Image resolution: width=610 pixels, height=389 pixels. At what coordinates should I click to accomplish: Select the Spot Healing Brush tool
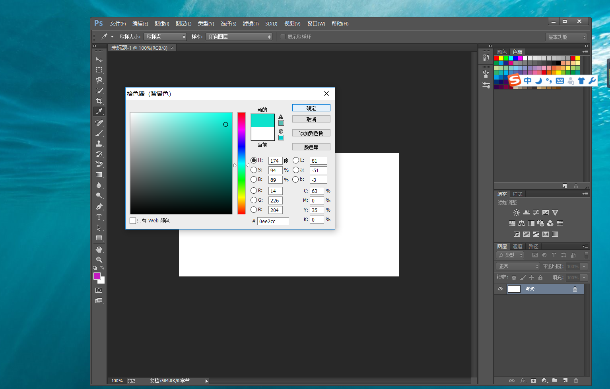(99, 123)
